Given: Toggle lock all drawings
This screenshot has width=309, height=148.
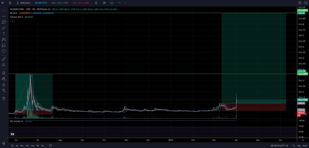Looking at the screenshot, I should pyautogui.click(x=4, y=84).
